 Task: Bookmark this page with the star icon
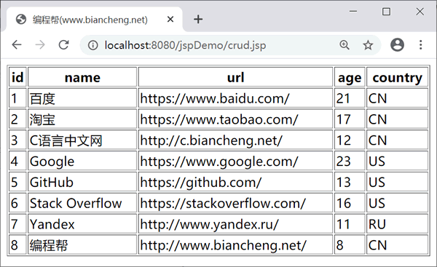368,45
